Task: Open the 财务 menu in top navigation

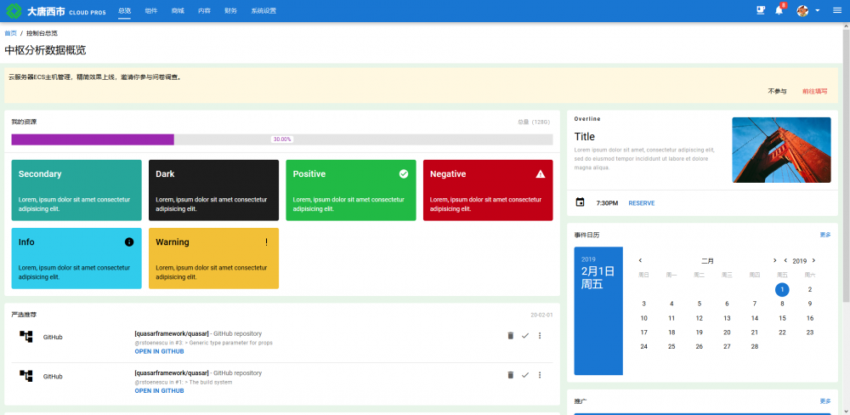Action: point(230,11)
